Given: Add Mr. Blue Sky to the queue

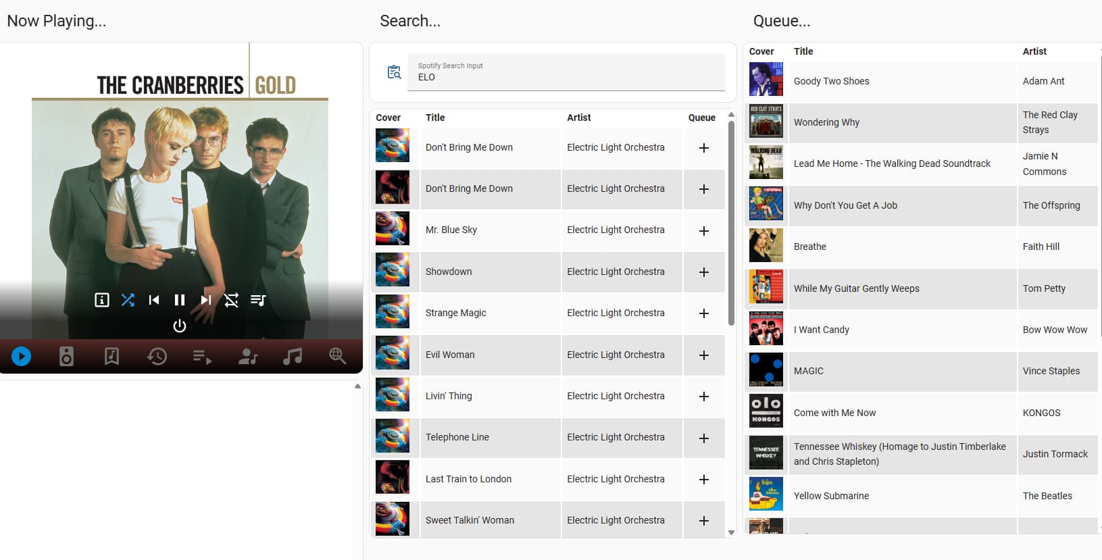Looking at the screenshot, I should coord(704,231).
